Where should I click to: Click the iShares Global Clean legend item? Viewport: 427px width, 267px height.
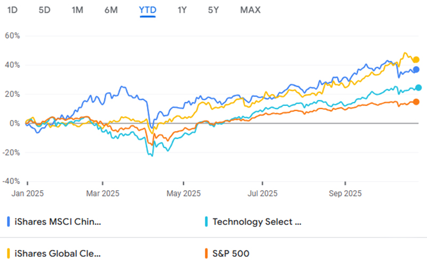[x=57, y=253]
